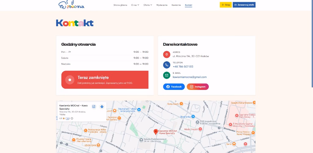
Task: Click the map directions arrow icon
Action: [x=102, y=107]
